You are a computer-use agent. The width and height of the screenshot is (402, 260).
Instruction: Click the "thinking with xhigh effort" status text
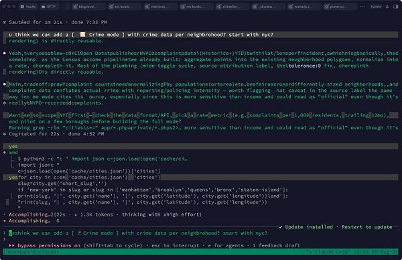tap(161, 214)
